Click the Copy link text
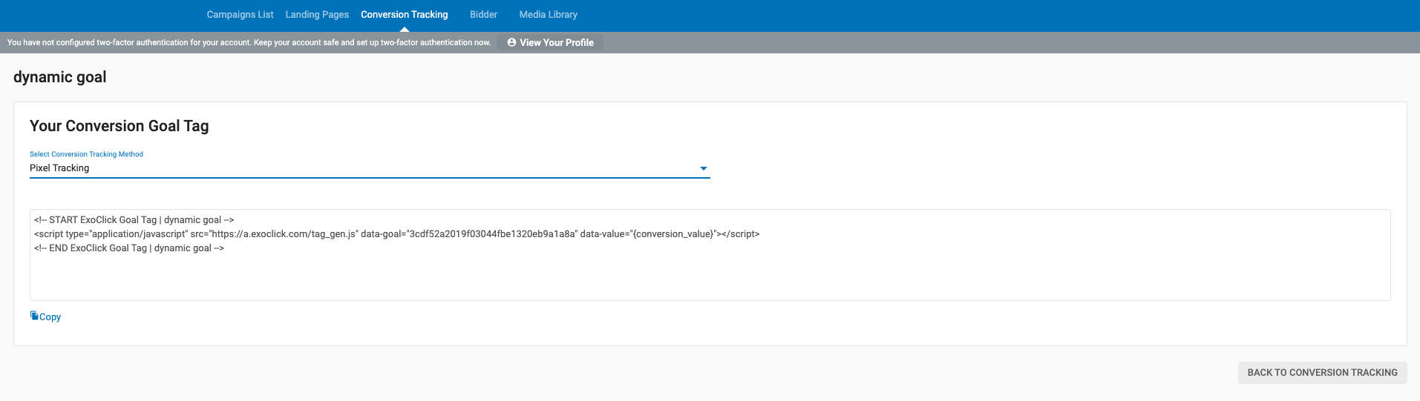 click(x=50, y=317)
